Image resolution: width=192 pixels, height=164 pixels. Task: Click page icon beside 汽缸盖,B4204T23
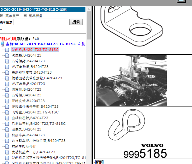coord(7,55)
